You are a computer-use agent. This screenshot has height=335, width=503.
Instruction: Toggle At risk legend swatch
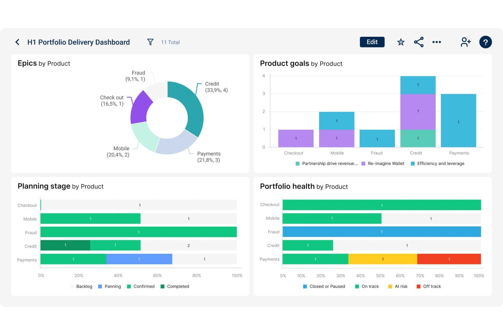pos(390,286)
